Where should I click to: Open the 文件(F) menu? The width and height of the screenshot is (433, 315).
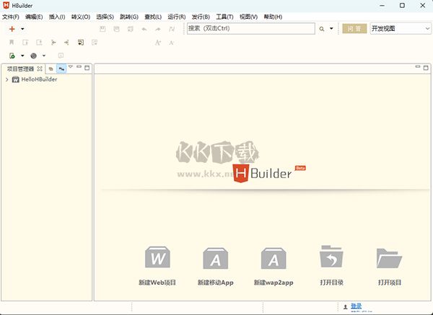click(10, 17)
